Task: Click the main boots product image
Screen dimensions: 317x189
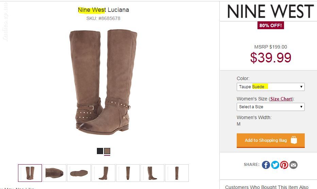Action: click(x=103, y=82)
